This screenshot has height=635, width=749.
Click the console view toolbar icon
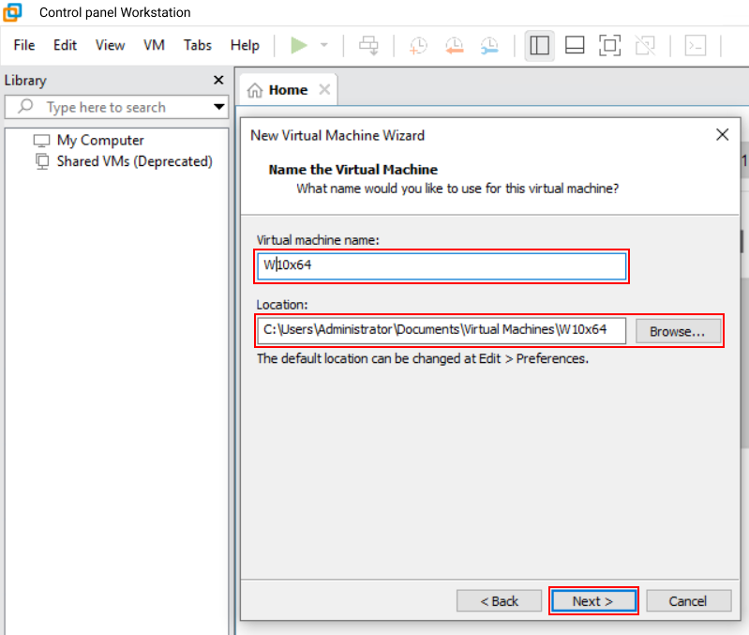[x=695, y=45]
